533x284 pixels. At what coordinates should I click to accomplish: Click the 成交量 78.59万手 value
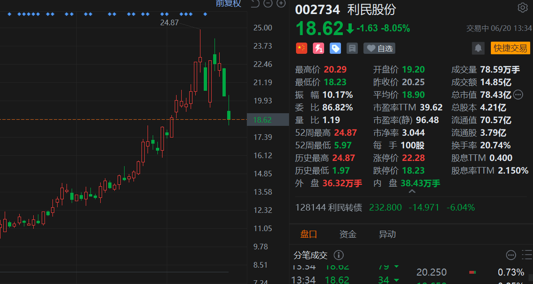coord(500,70)
